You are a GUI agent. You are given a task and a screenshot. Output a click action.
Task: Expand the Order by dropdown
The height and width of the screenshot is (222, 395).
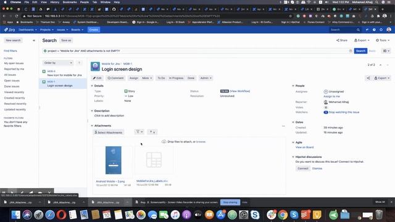tap(58, 63)
